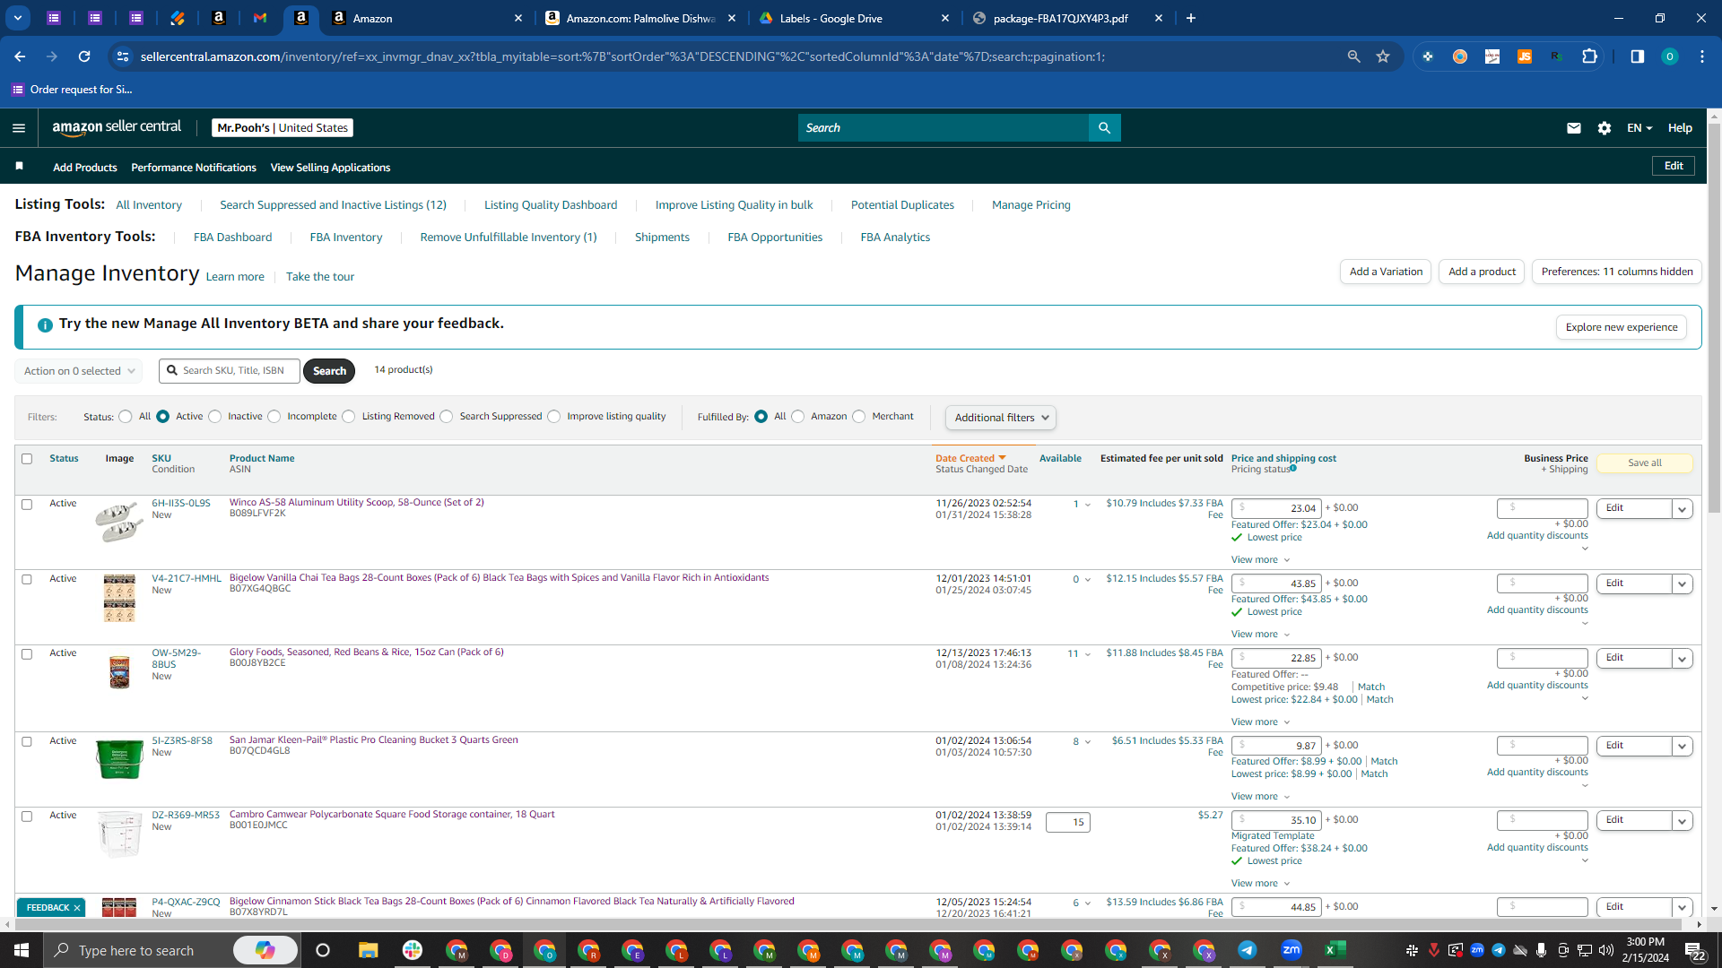Open the messages envelope icon
Screen dimensions: 1722x968
pos(1573,128)
